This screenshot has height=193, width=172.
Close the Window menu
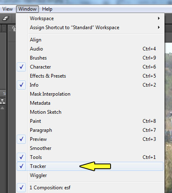point(27,9)
